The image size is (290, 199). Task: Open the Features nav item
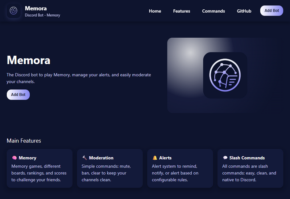coord(182,11)
